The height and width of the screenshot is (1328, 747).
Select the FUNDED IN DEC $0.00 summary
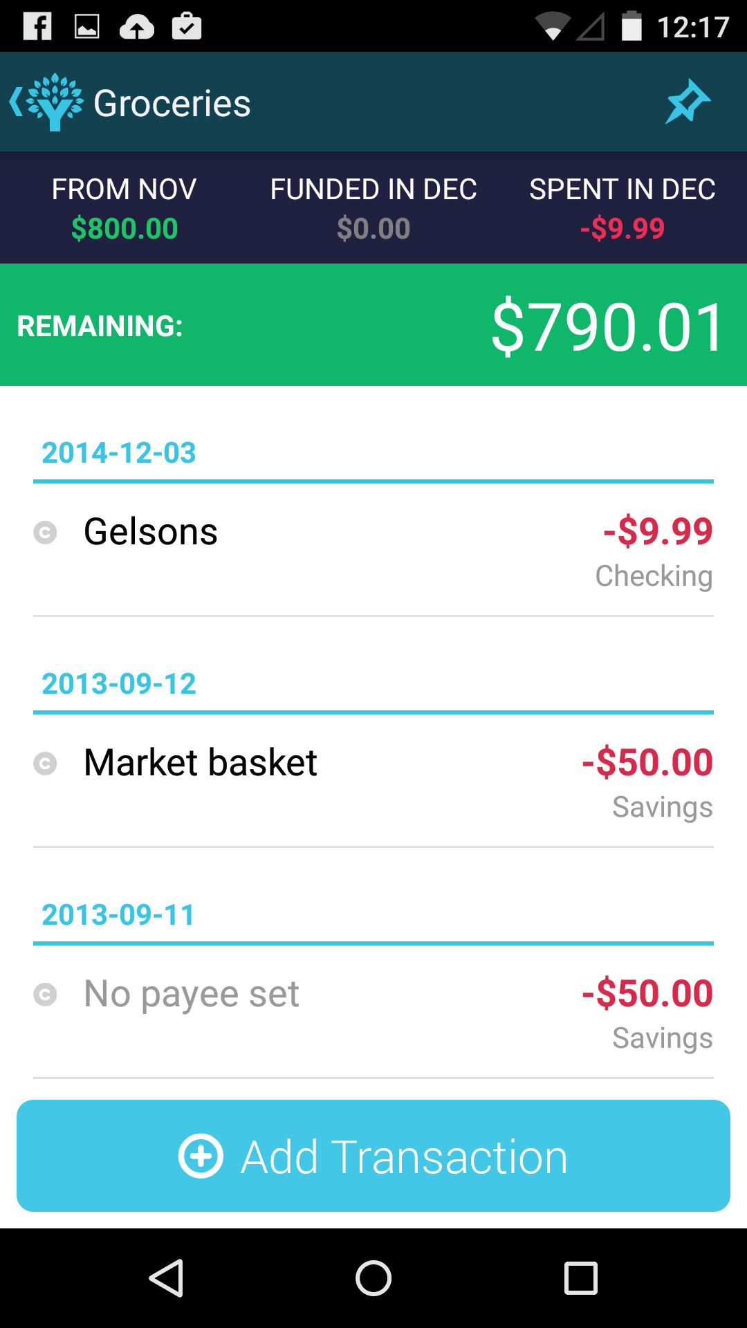pyautogui.click(x=373, y=208)
